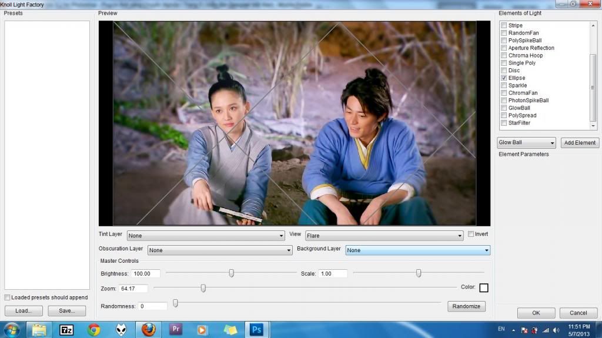Open the Background Layer dropdown
602x338 pixels.
(x=418, y=250)
